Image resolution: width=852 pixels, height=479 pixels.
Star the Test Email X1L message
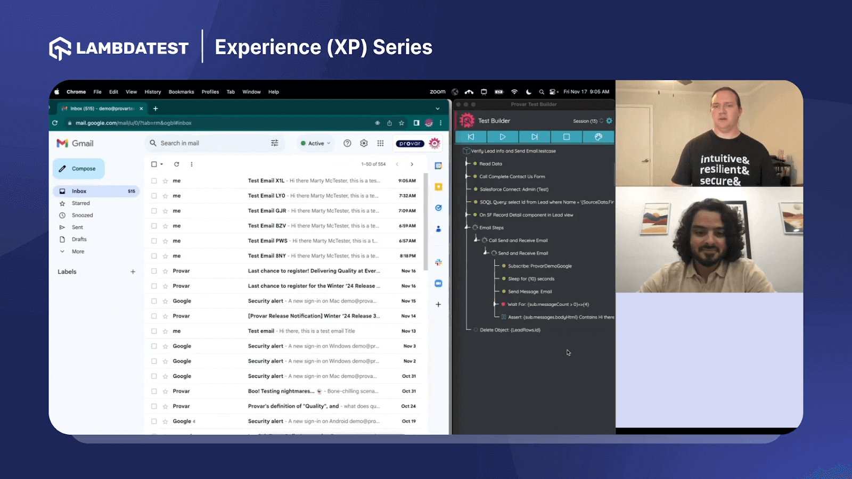[166, 181]
